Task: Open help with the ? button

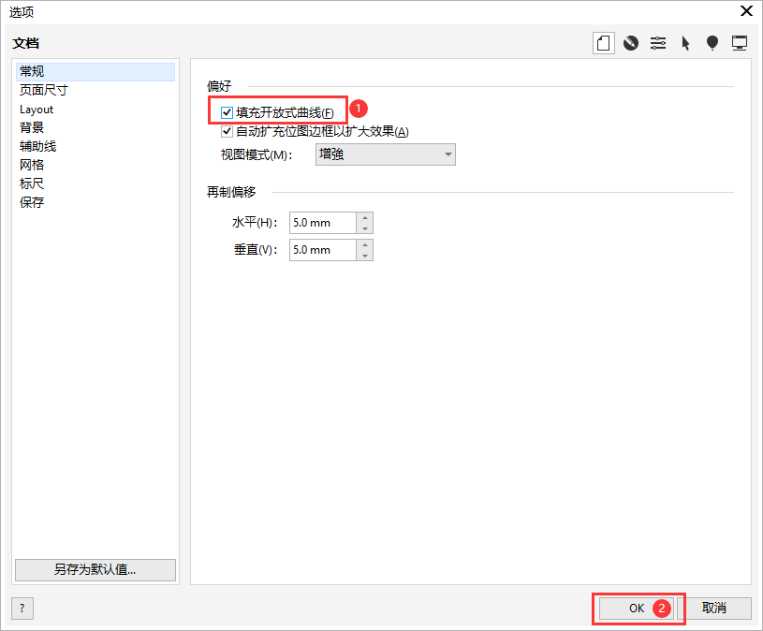Action: click(22, 609)
